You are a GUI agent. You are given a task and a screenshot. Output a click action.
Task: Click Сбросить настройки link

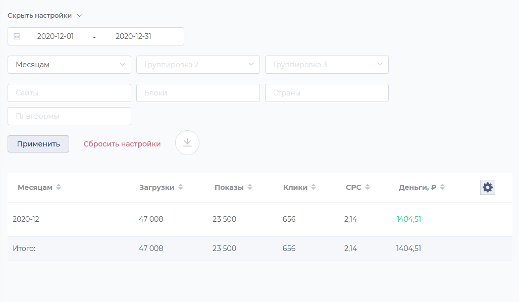point(122,144)
